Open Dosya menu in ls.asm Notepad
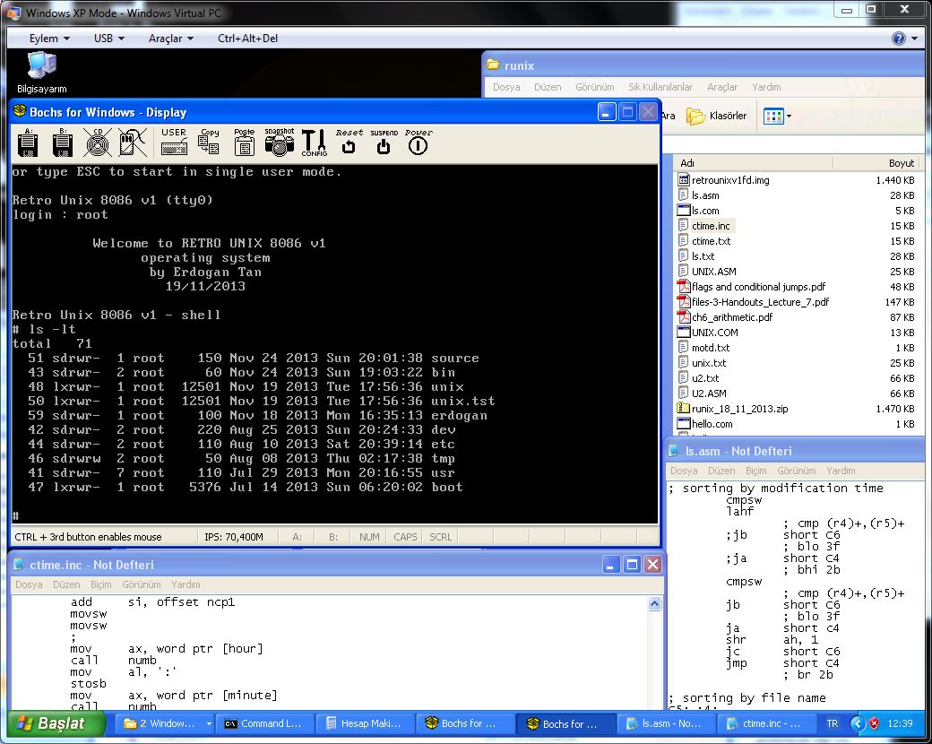 click(684, 471)
